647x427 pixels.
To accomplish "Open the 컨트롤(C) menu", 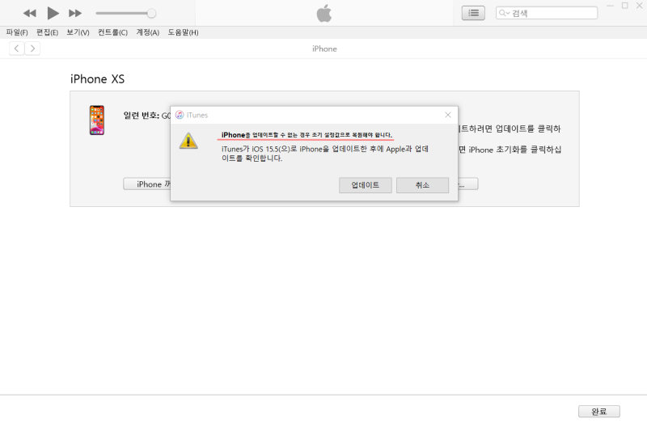I will point(112,32).
